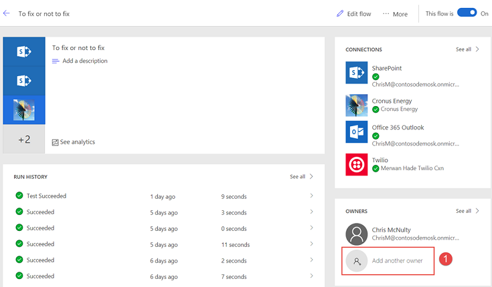The width and height of the screenshot is (492, 287).
Task: Click Add a description link
Action: (x=84, y=61)
